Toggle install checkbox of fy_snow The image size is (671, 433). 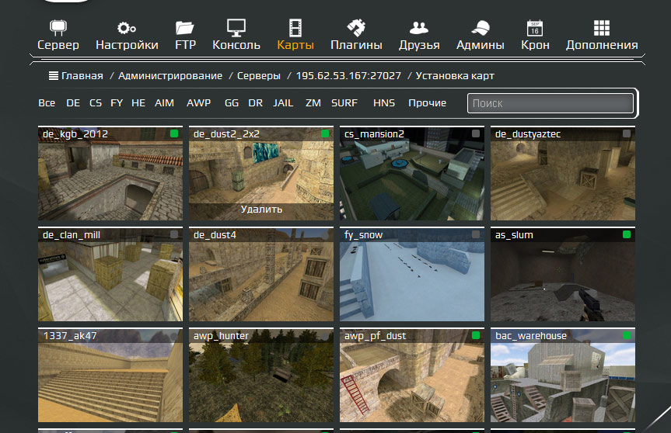(x=475, y=234)
